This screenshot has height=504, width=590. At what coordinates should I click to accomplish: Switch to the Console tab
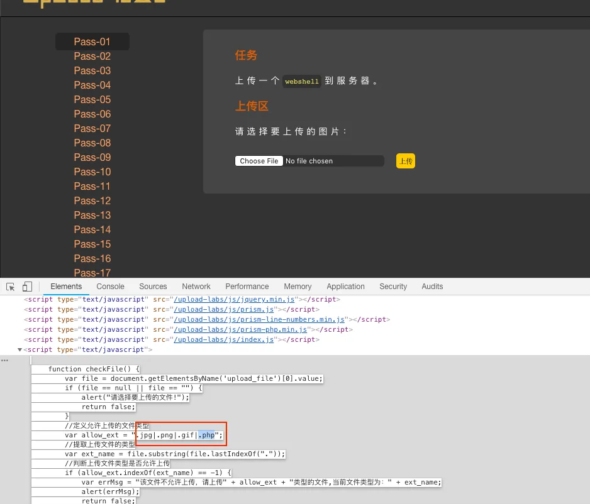110,287
